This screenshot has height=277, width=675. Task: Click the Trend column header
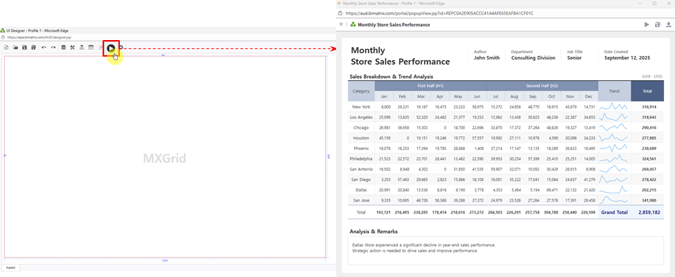[614, 91]
